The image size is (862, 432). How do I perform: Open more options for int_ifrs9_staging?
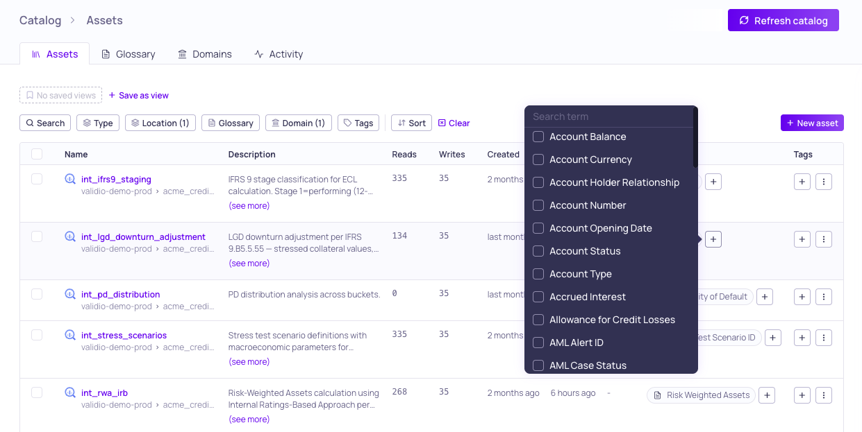click(823, 182)
